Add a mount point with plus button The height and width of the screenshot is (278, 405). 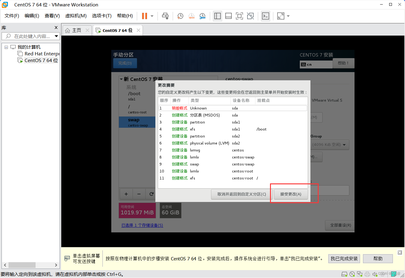[126, 194]
